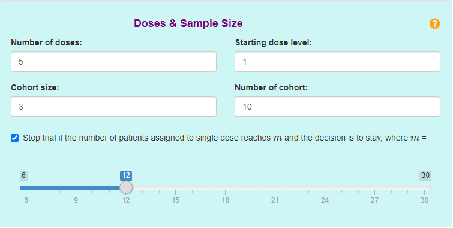Focus the Starting dose level field

(337, 62)
